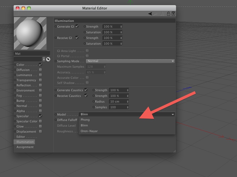237x177 pixels.
Task: Enable the Specular Color checkbox
Action: click(40, 121)
